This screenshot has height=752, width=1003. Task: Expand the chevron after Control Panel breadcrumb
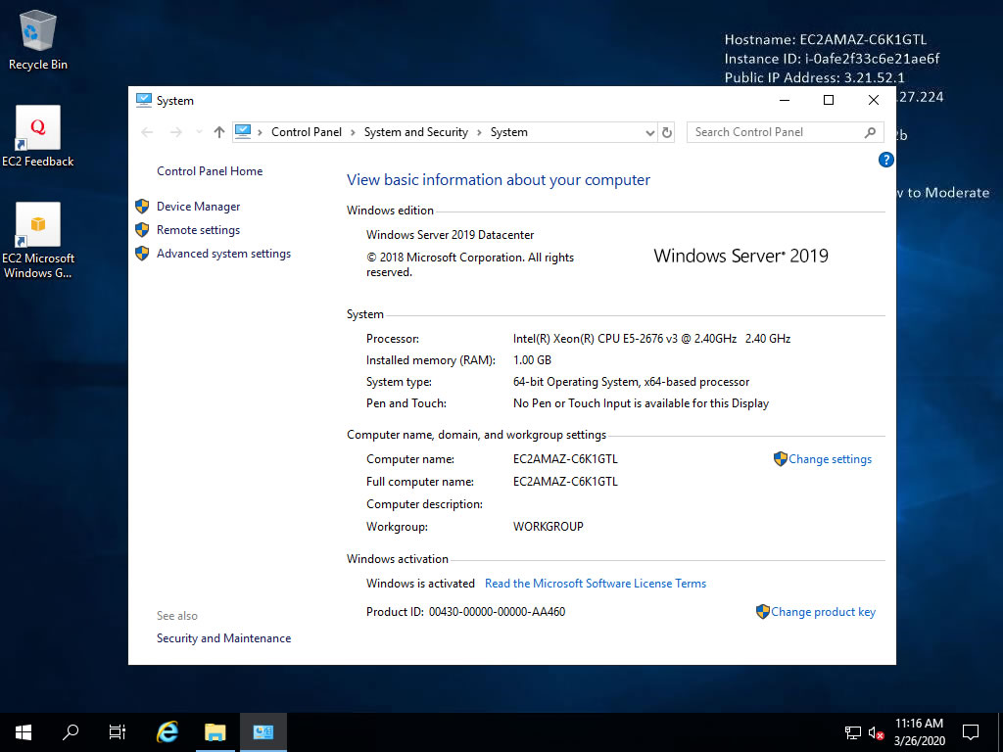(x=353, y=132)
